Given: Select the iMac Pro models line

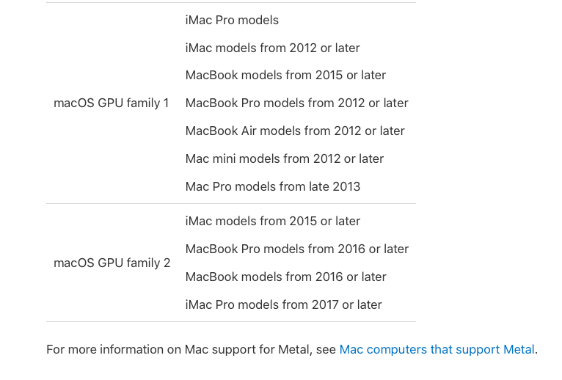Looking at the screenshot, I should pyautogui.click(x=232, y=21).
